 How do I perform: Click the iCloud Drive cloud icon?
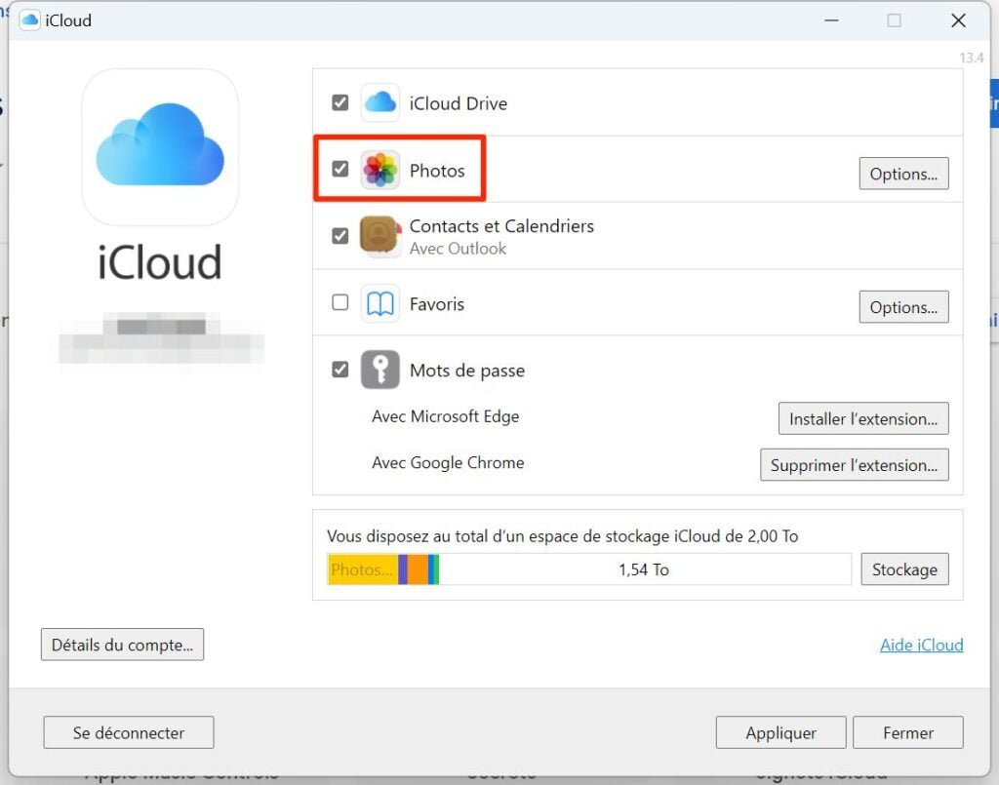(380, 102)
